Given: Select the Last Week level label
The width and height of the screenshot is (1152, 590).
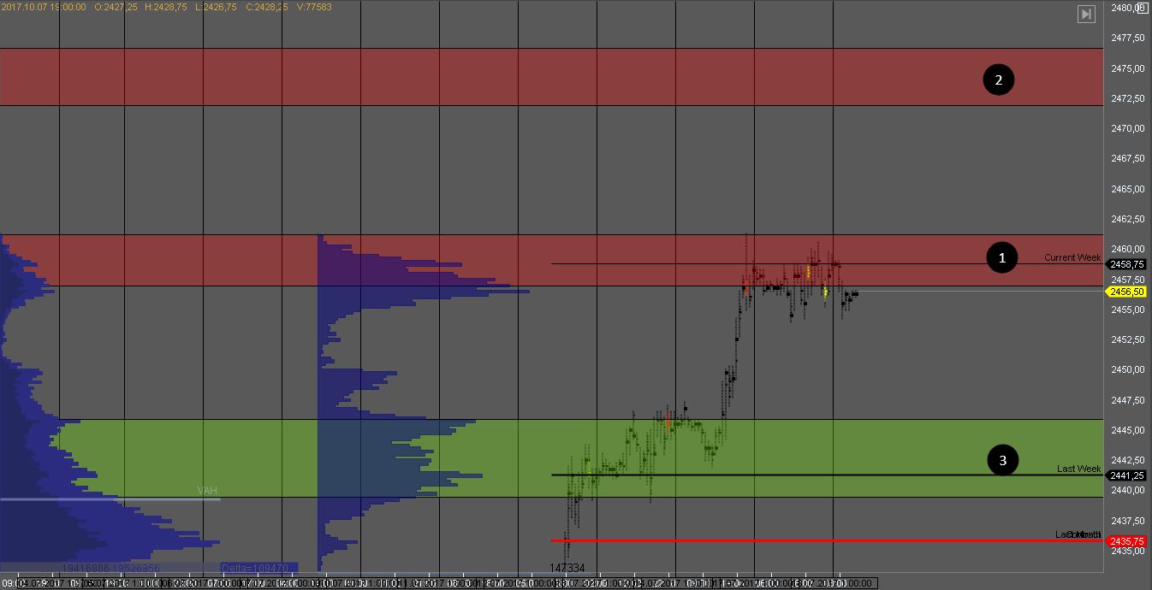Looking at the screenshot, I should point(1078,469).
